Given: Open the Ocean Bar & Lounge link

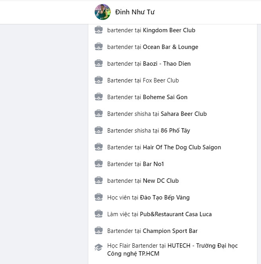Looking at the screenshot, I should point(170,47).
